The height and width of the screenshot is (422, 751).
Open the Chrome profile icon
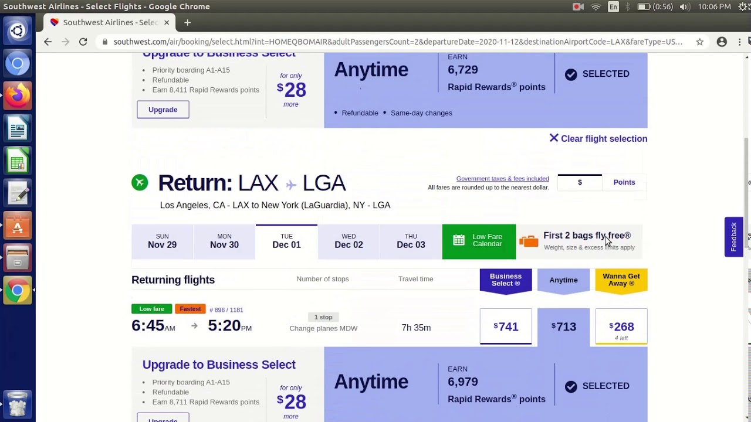click(722, 42)
